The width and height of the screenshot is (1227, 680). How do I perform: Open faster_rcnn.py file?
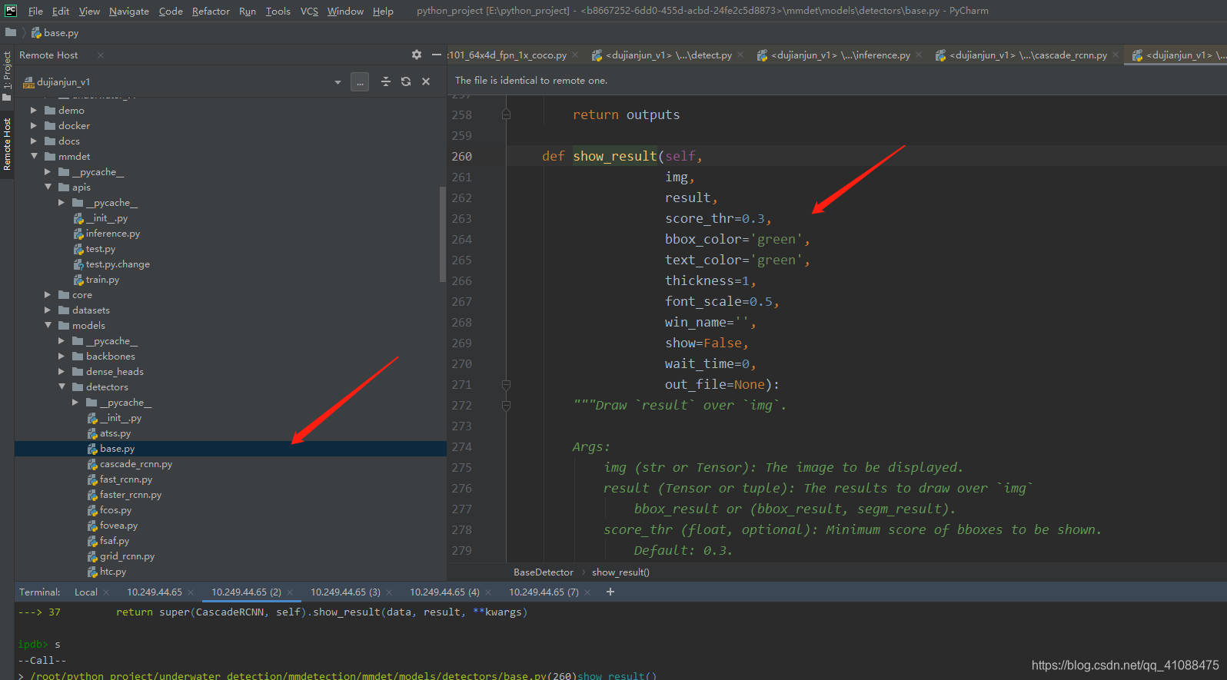point(130,495)
